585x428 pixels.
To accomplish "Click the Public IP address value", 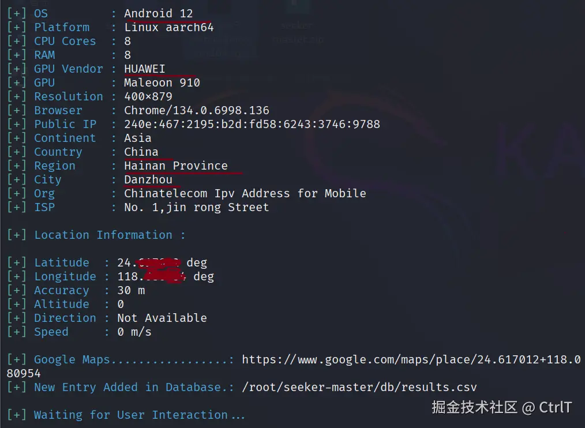I will coord(252,125).
